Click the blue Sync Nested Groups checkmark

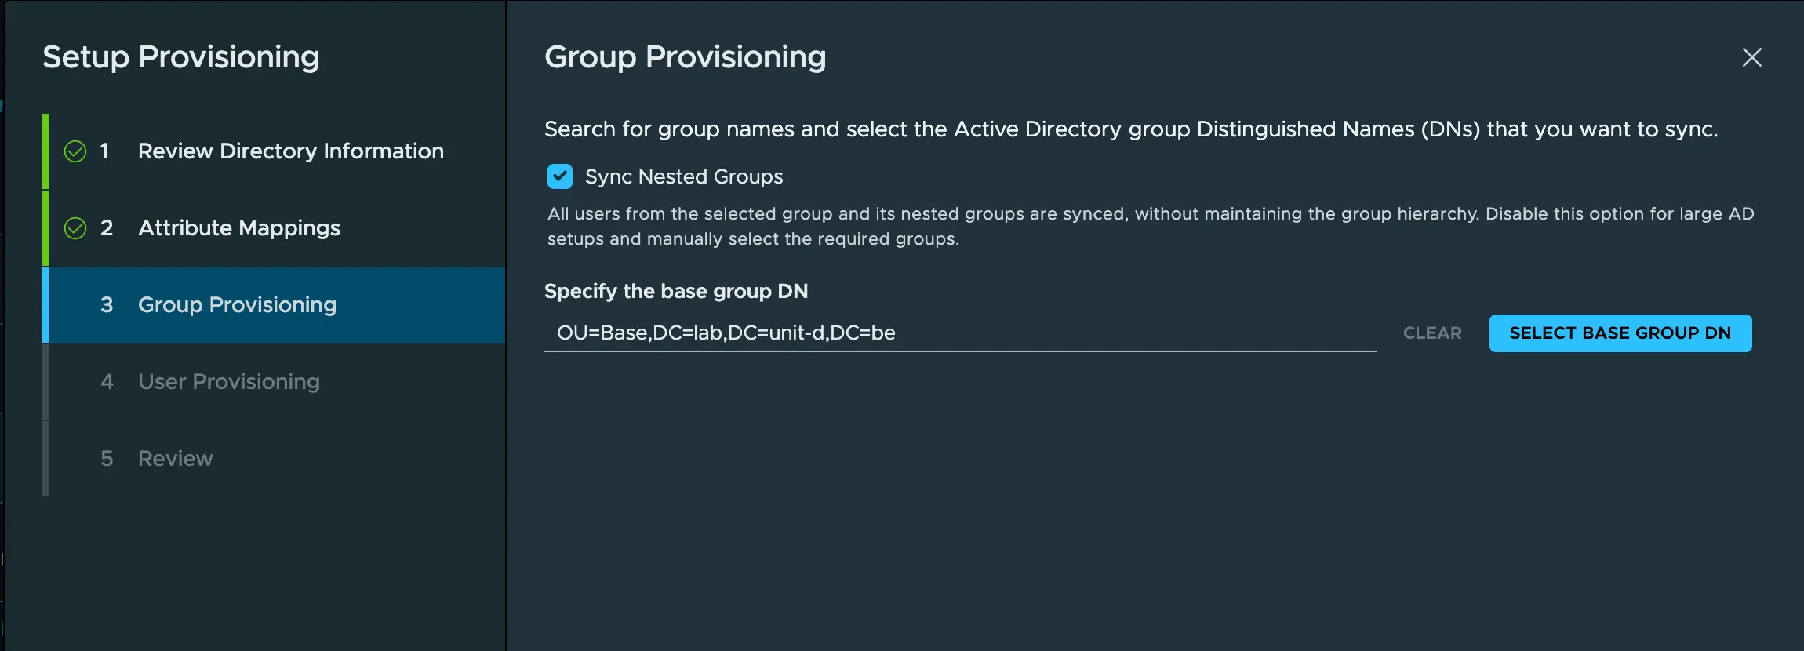559,176
